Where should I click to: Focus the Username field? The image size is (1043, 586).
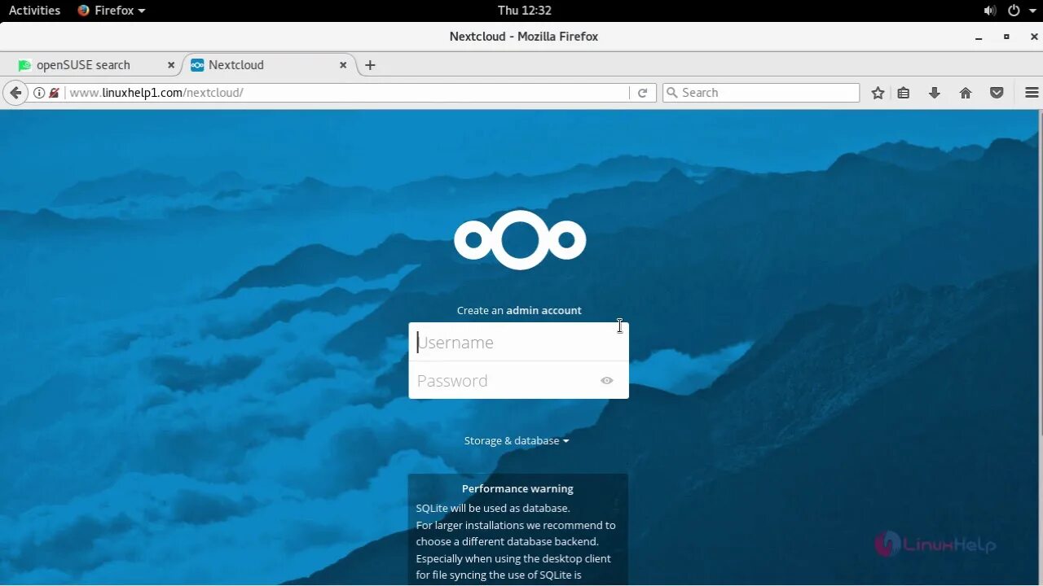(x=518, y=342)
